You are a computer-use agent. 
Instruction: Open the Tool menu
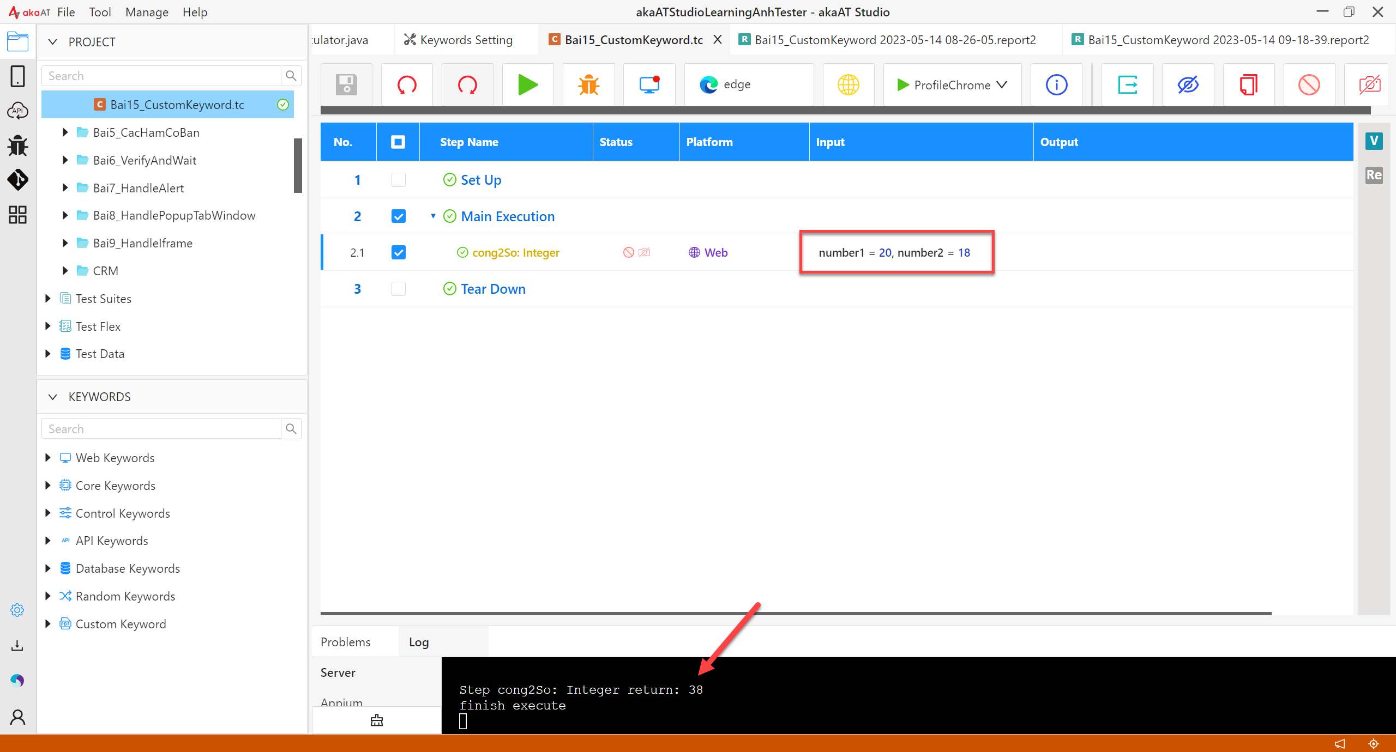(100, 12)
